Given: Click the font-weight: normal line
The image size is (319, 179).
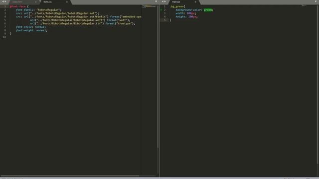Looking at the screenshot, I should pyautogui.click(x=31, y=30).
